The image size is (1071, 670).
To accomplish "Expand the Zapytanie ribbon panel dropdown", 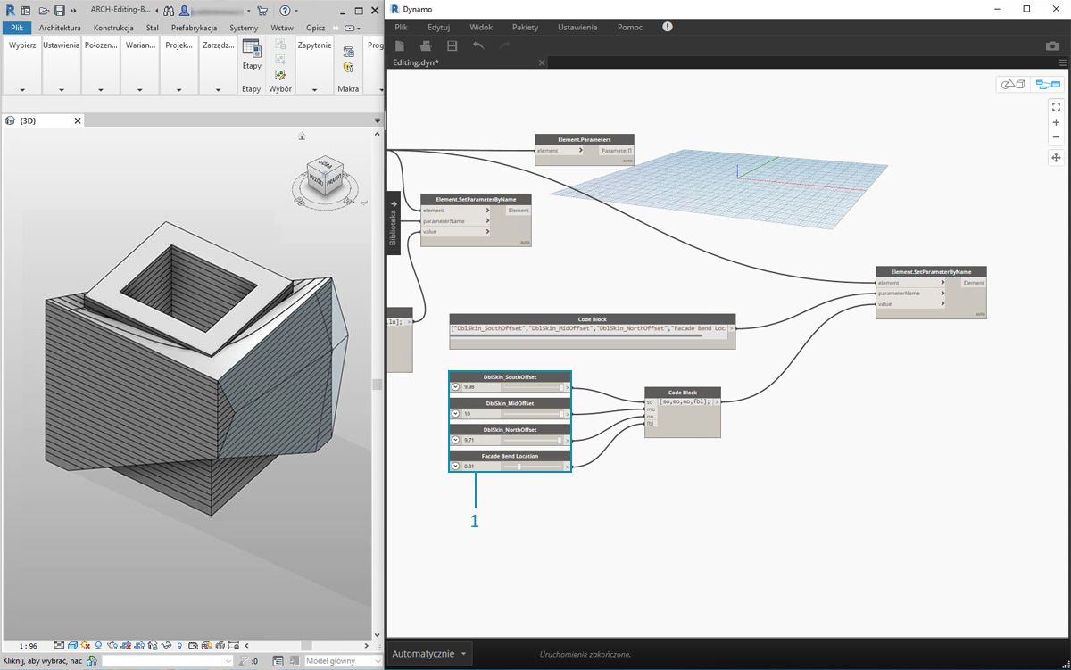I will [x=314, y=89].
